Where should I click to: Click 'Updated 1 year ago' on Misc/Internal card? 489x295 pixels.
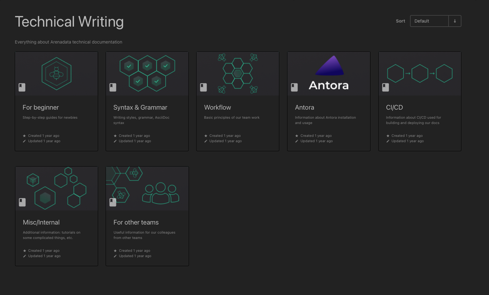tap(45, 256)
